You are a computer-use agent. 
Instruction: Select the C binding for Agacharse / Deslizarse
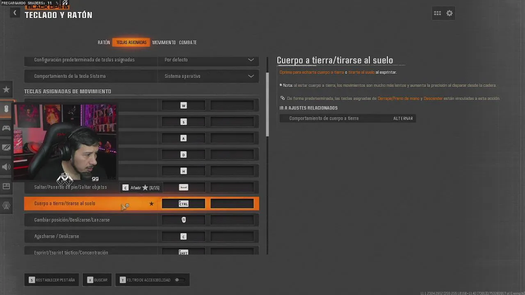click(x=183, y=236)
